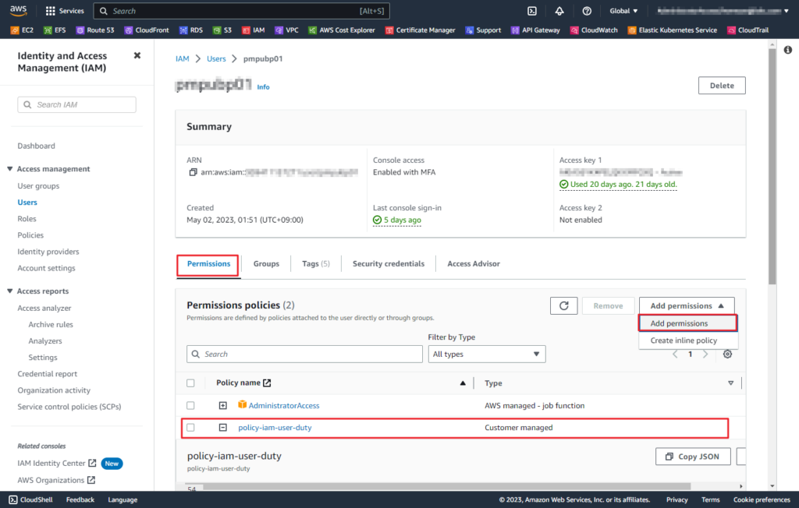Open the info panel icon at right edge
This screenshot has height=508, width=799.
[788, 49]
